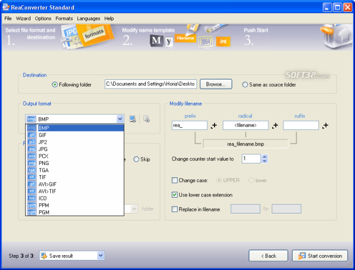This screenshot has width=355, height=270.
Task: Select GIF in the format list
Action: [x=75, y=135]
